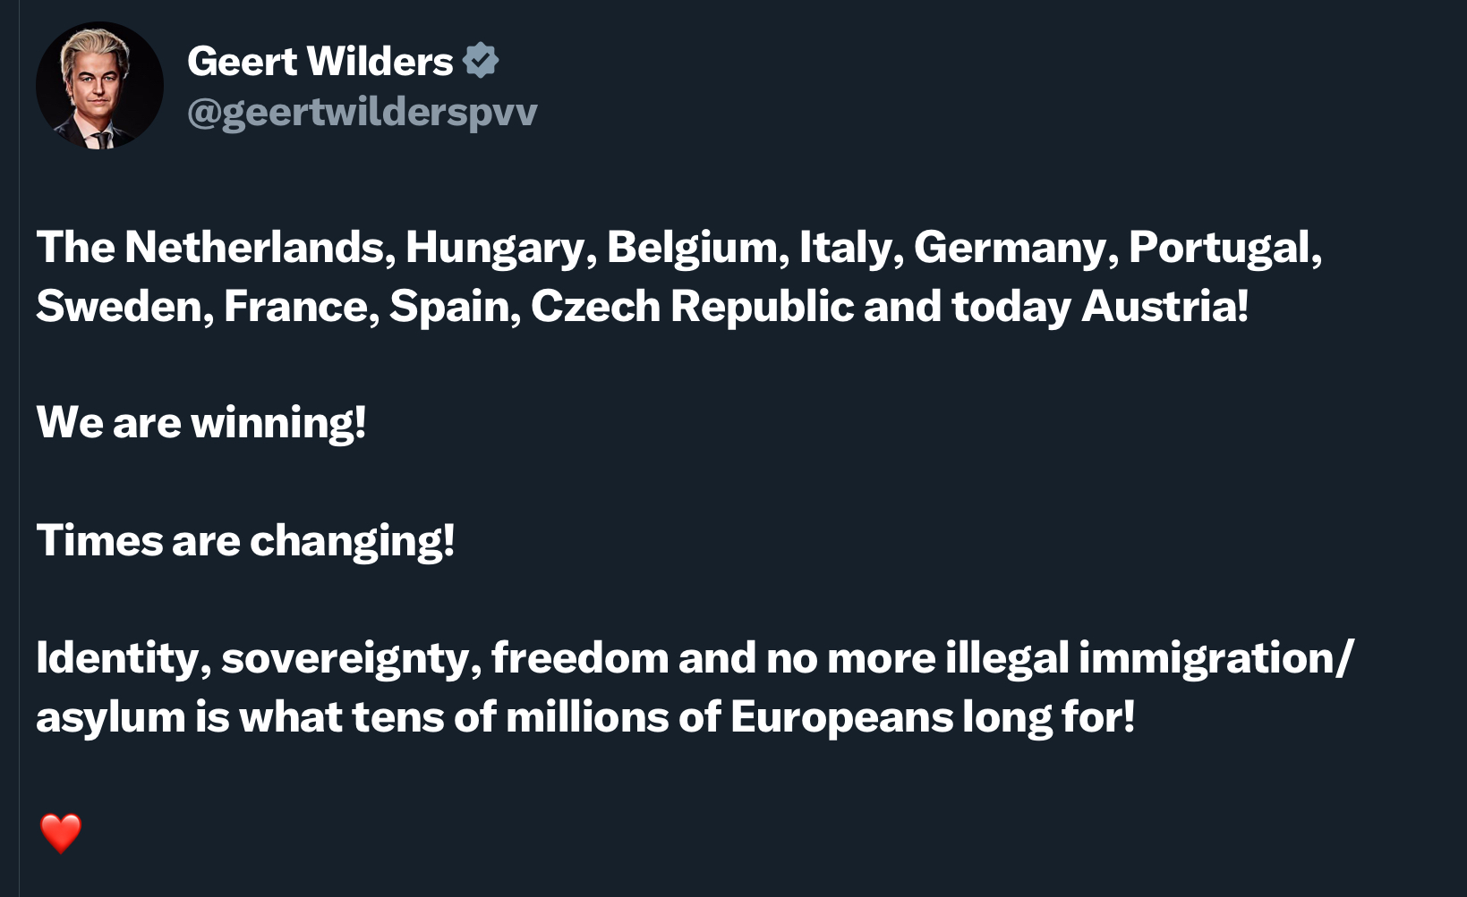Viewport: 1467px width, 897px height.
Task: Click the word "Europeans" in the tweet
Action: pyautogui.click(x=841, y=719)
